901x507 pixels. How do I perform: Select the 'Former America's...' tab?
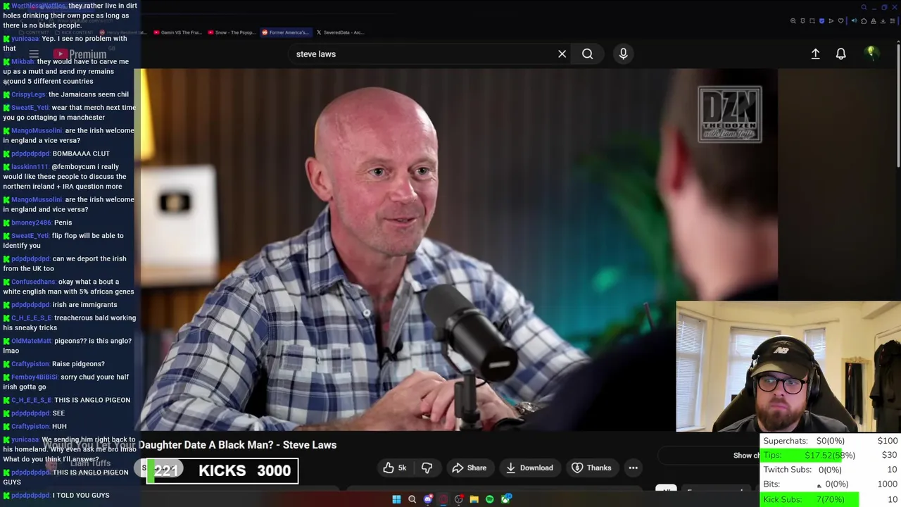(x=285, y=32)
